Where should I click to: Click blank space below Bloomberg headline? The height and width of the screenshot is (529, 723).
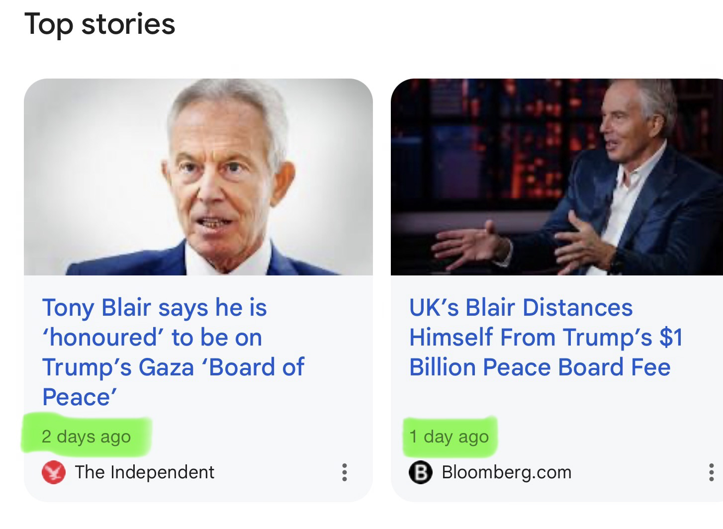tap(547, 400)
